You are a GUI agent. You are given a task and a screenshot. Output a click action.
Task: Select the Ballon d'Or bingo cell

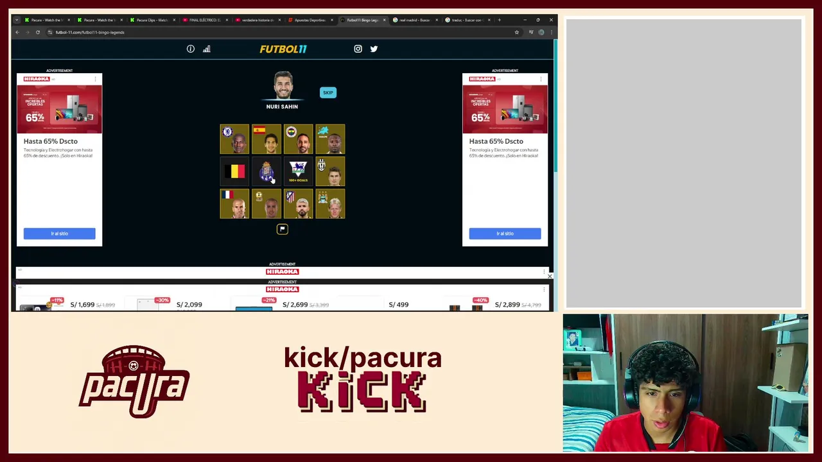[x=267, y=203]
